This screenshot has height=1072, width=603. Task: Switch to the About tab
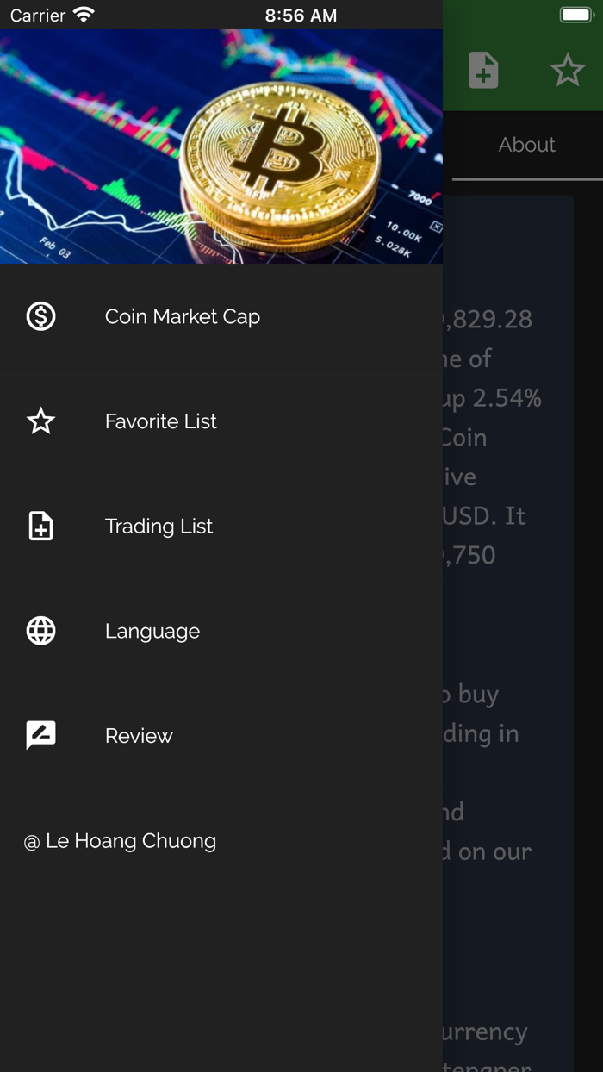click(x=526, y=145)
